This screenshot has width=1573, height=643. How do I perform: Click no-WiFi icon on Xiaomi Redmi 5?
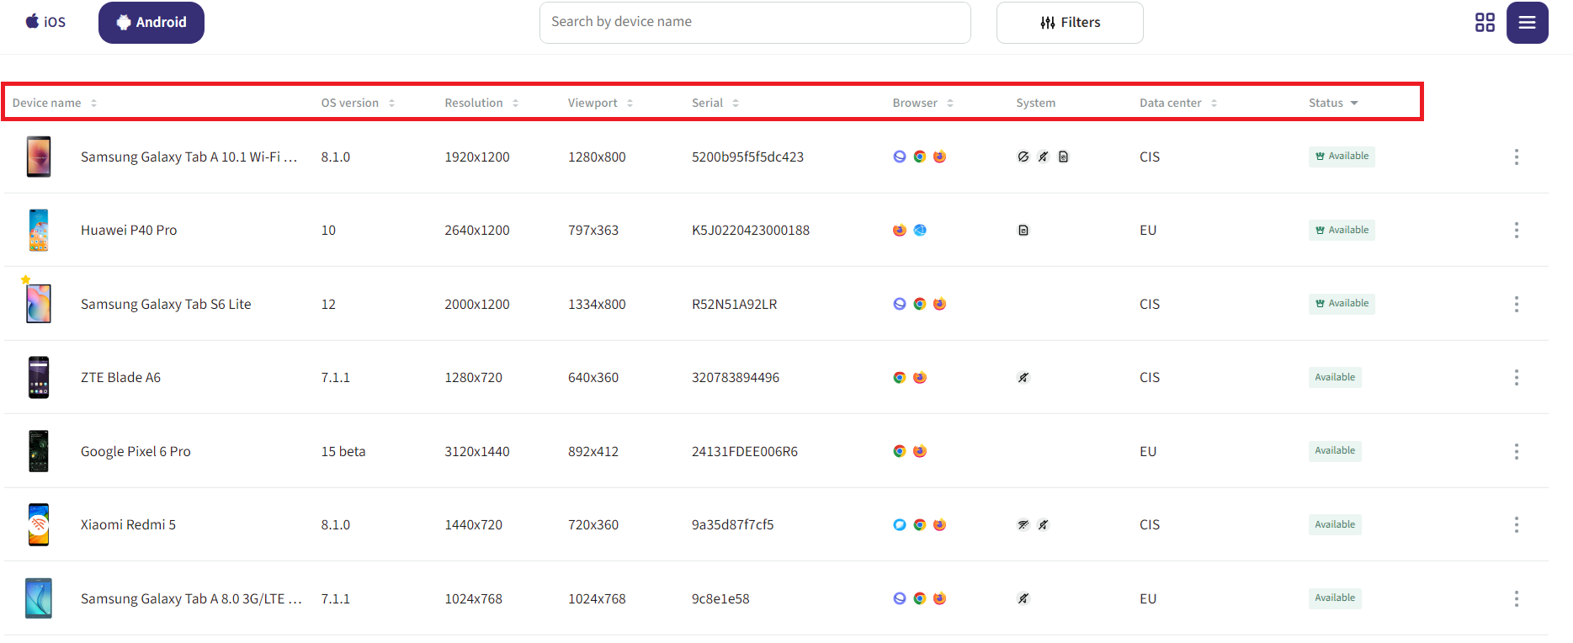point(1023,524)
